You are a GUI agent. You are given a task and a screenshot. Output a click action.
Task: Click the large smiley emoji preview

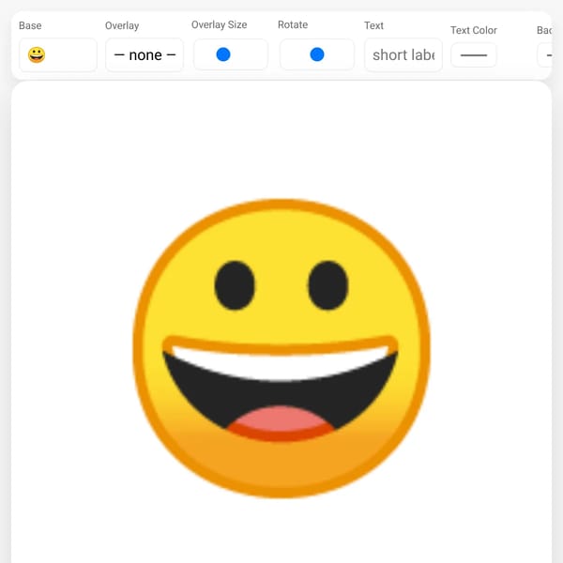[x=281, y=348]
